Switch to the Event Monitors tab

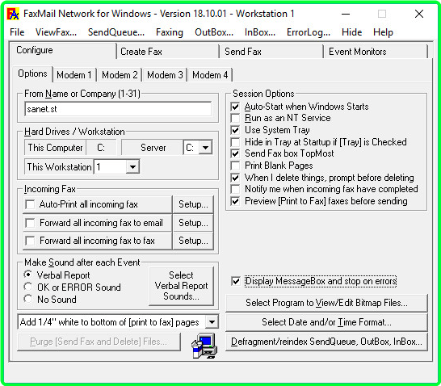click(x=376, y=52)
